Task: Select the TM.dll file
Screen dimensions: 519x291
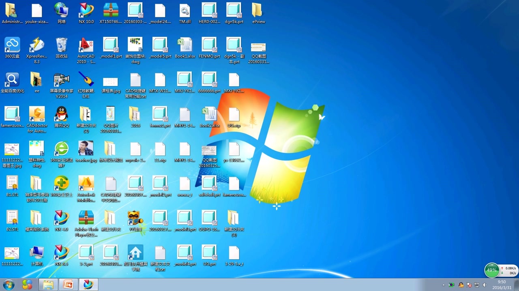Action: (185, 13)
